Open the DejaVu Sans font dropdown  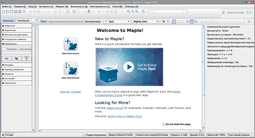click(x=145, y=21)
